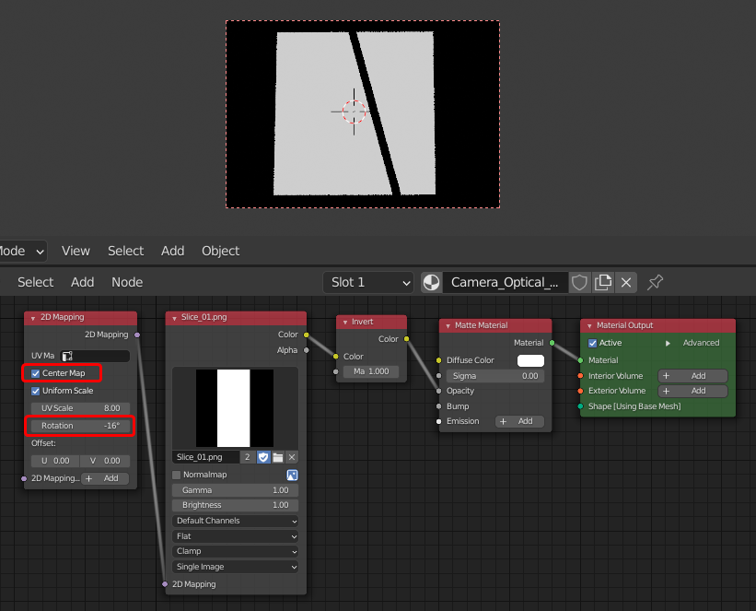Screen dimensions: 756x611
Task: Open the Object menu in viewport header
Action: pyautogui.click(x=220, y=251)
